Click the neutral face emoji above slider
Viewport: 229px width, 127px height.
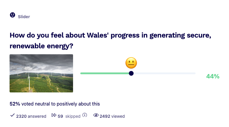[131, 63]
